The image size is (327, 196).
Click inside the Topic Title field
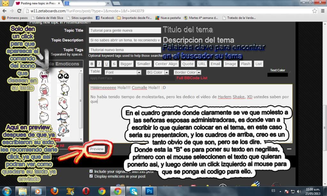coord(125,31)
